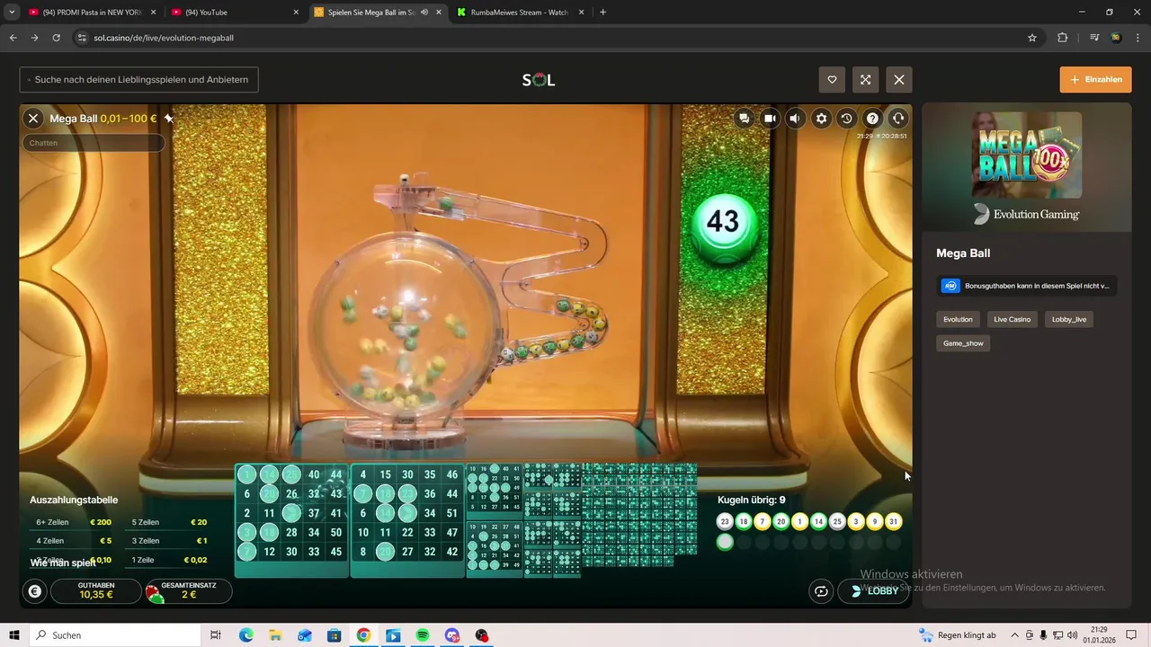Open the help question mark icon

click(872, 118)
